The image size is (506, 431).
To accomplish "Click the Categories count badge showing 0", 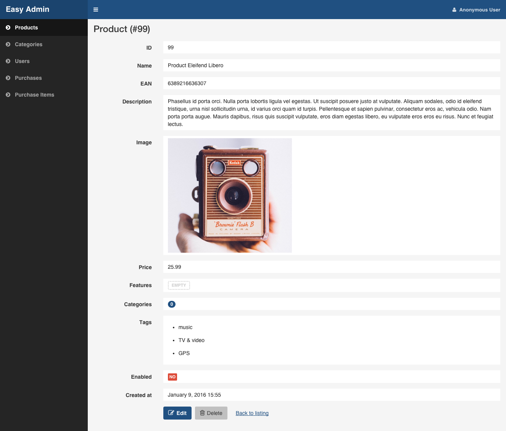I will 172,304.
